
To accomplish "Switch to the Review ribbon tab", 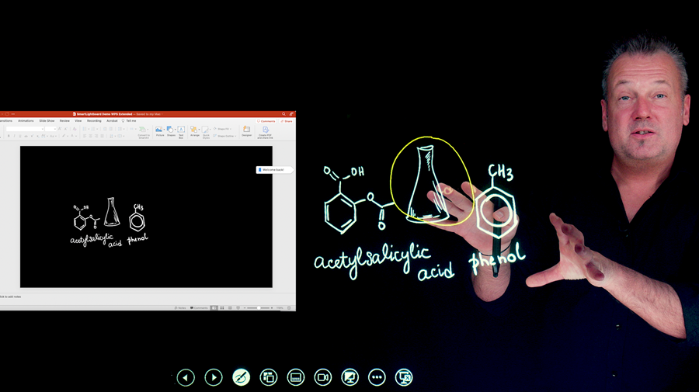I will (64, 121).
